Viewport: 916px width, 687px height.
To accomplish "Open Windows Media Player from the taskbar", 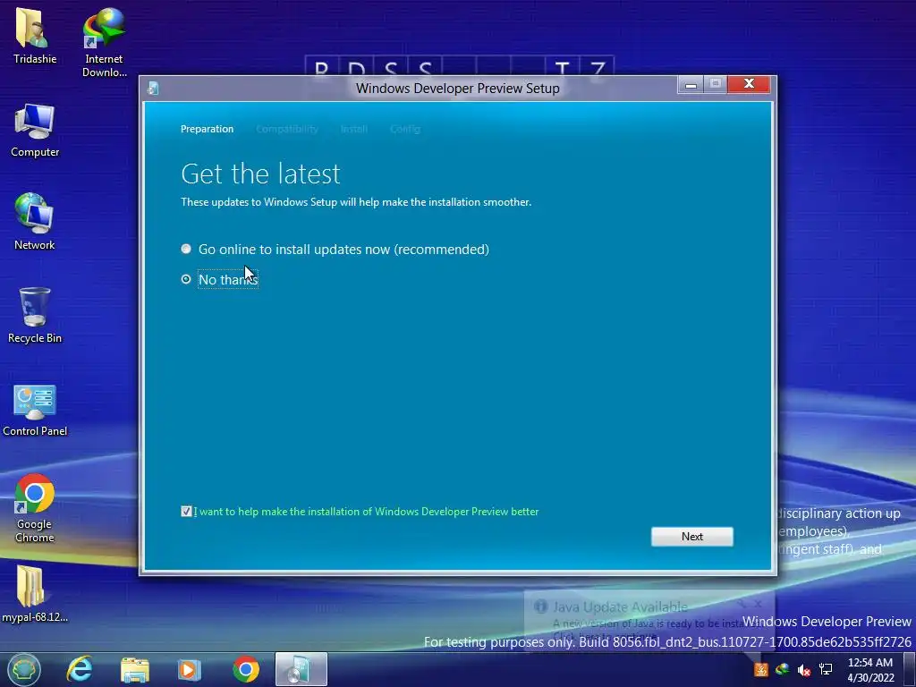I will click(190, 669).
